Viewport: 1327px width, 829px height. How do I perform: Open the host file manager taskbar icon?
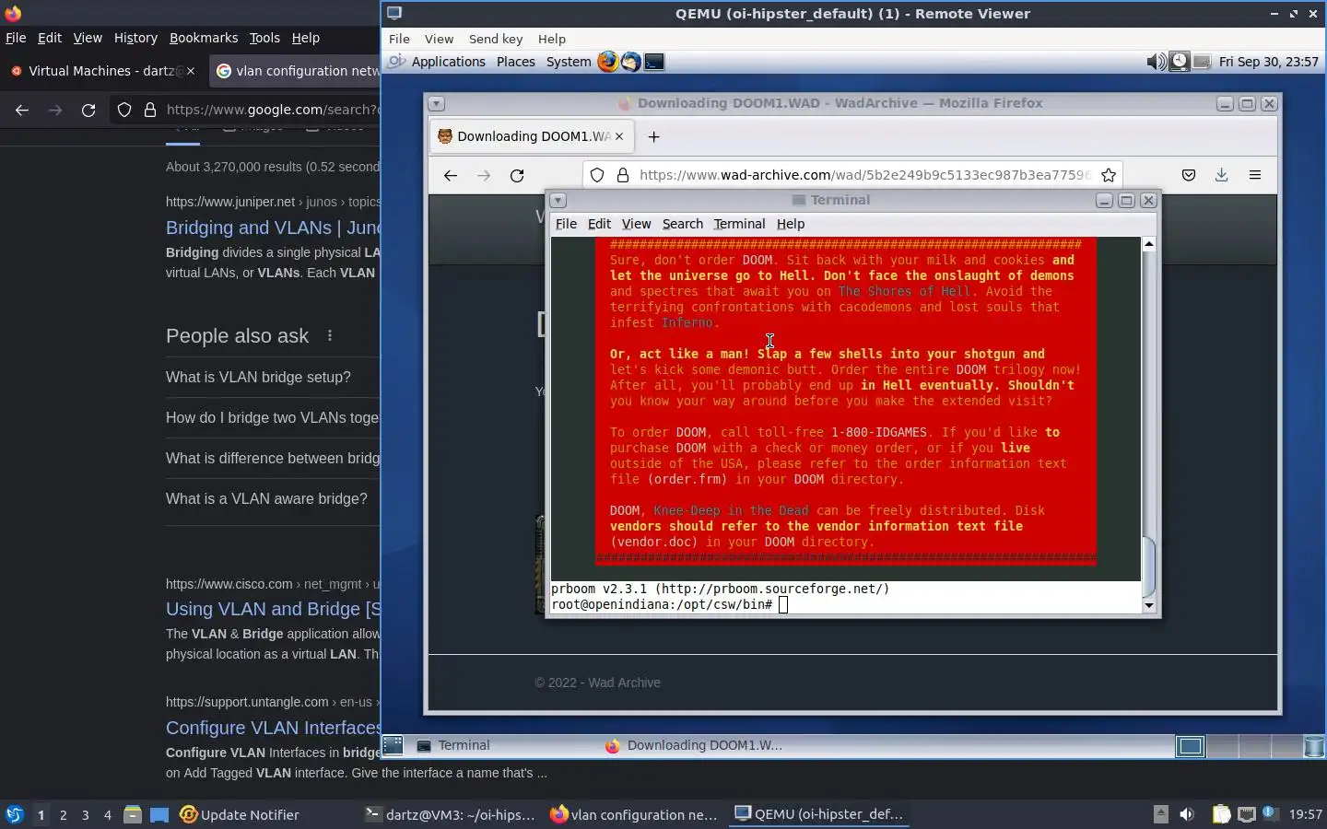tap(133, 814)
